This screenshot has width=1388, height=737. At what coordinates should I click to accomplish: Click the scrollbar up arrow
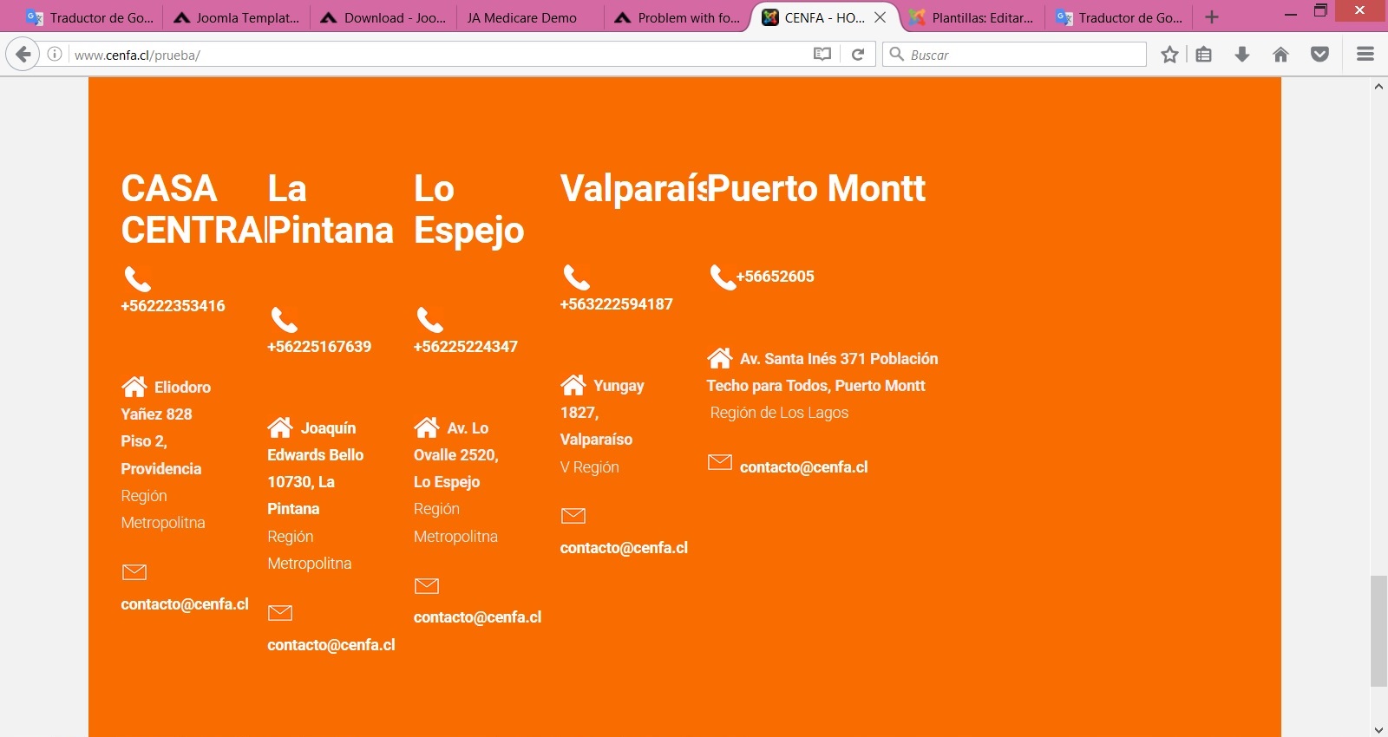tap(1378, 86)
